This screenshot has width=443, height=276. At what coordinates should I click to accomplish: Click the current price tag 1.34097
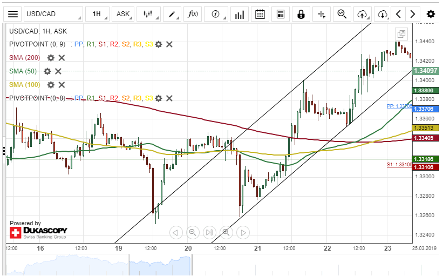coord(426,71)
